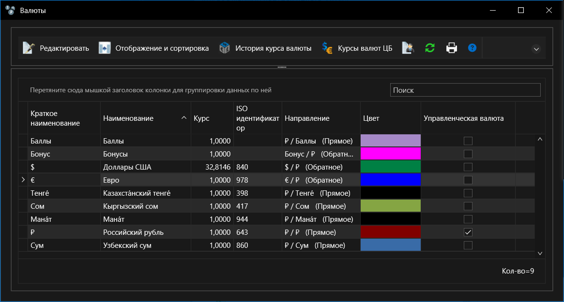Viewport: 564px width, 302px height.
Task: Click the Кол-во=9 summary text
Action: point(518,271)
